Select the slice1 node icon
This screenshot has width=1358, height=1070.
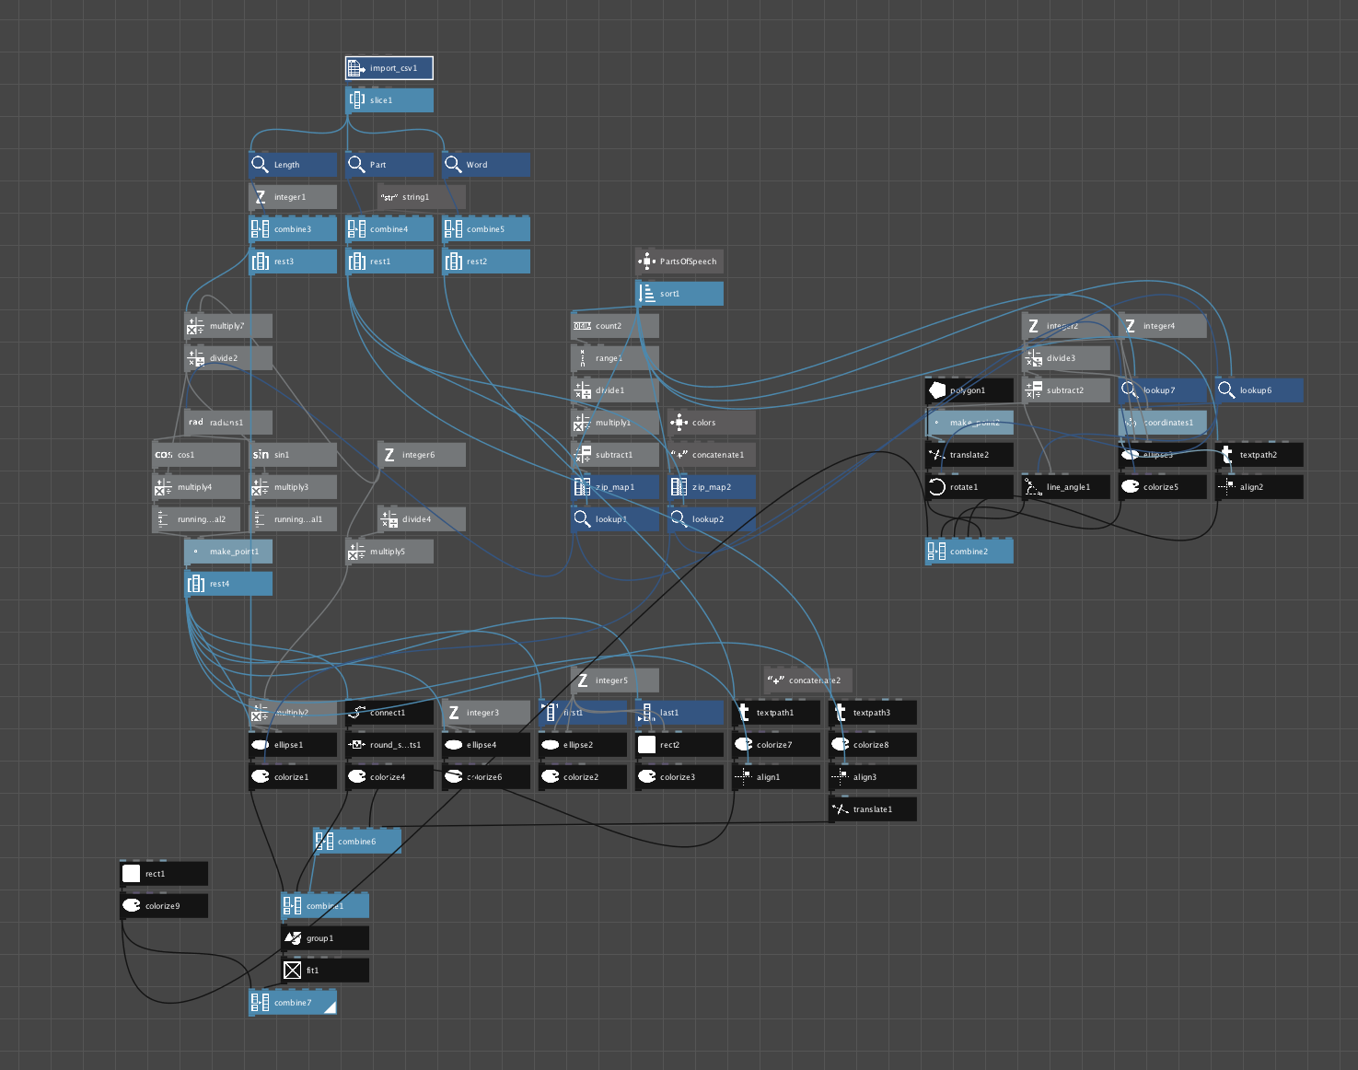click(356, 100)
